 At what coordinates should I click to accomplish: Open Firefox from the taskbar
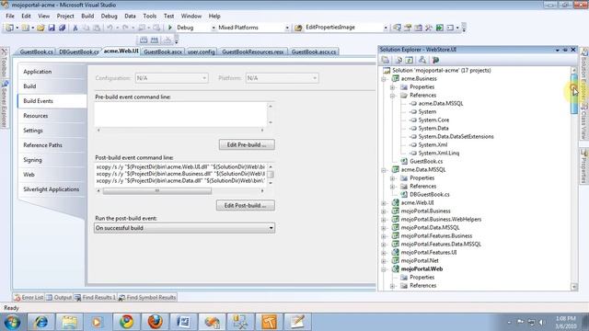(156, 322)
